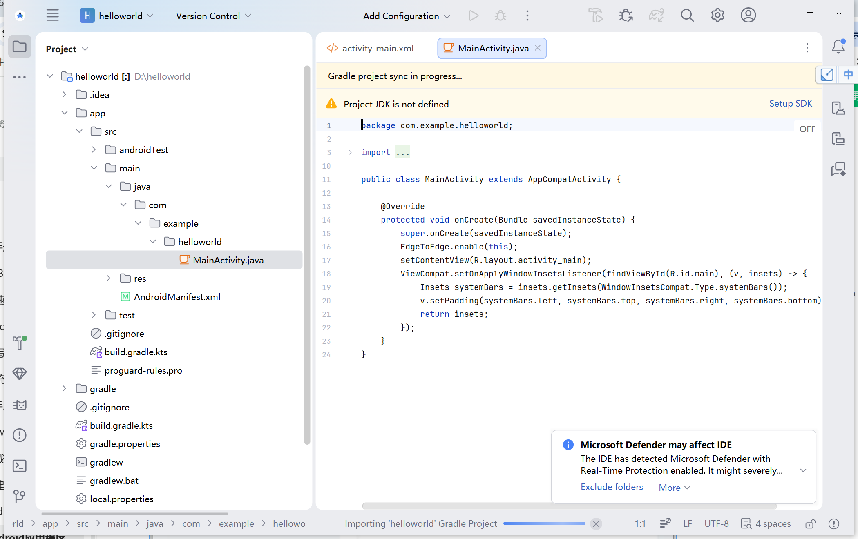Open the helloworld project dropdown
This screenshot has width=858, height=539.
click(x=116, y=16)
